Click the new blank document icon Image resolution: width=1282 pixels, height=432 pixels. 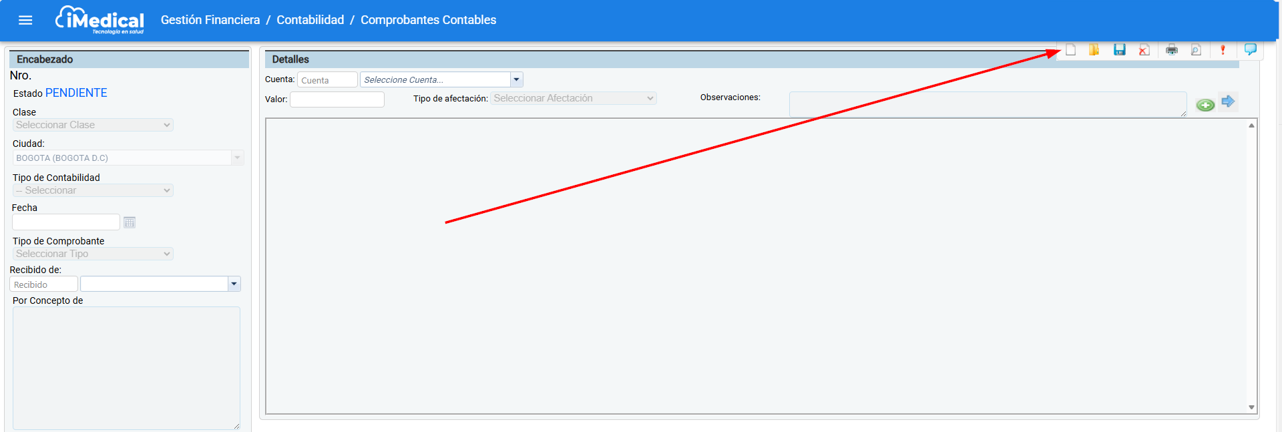1070,50
